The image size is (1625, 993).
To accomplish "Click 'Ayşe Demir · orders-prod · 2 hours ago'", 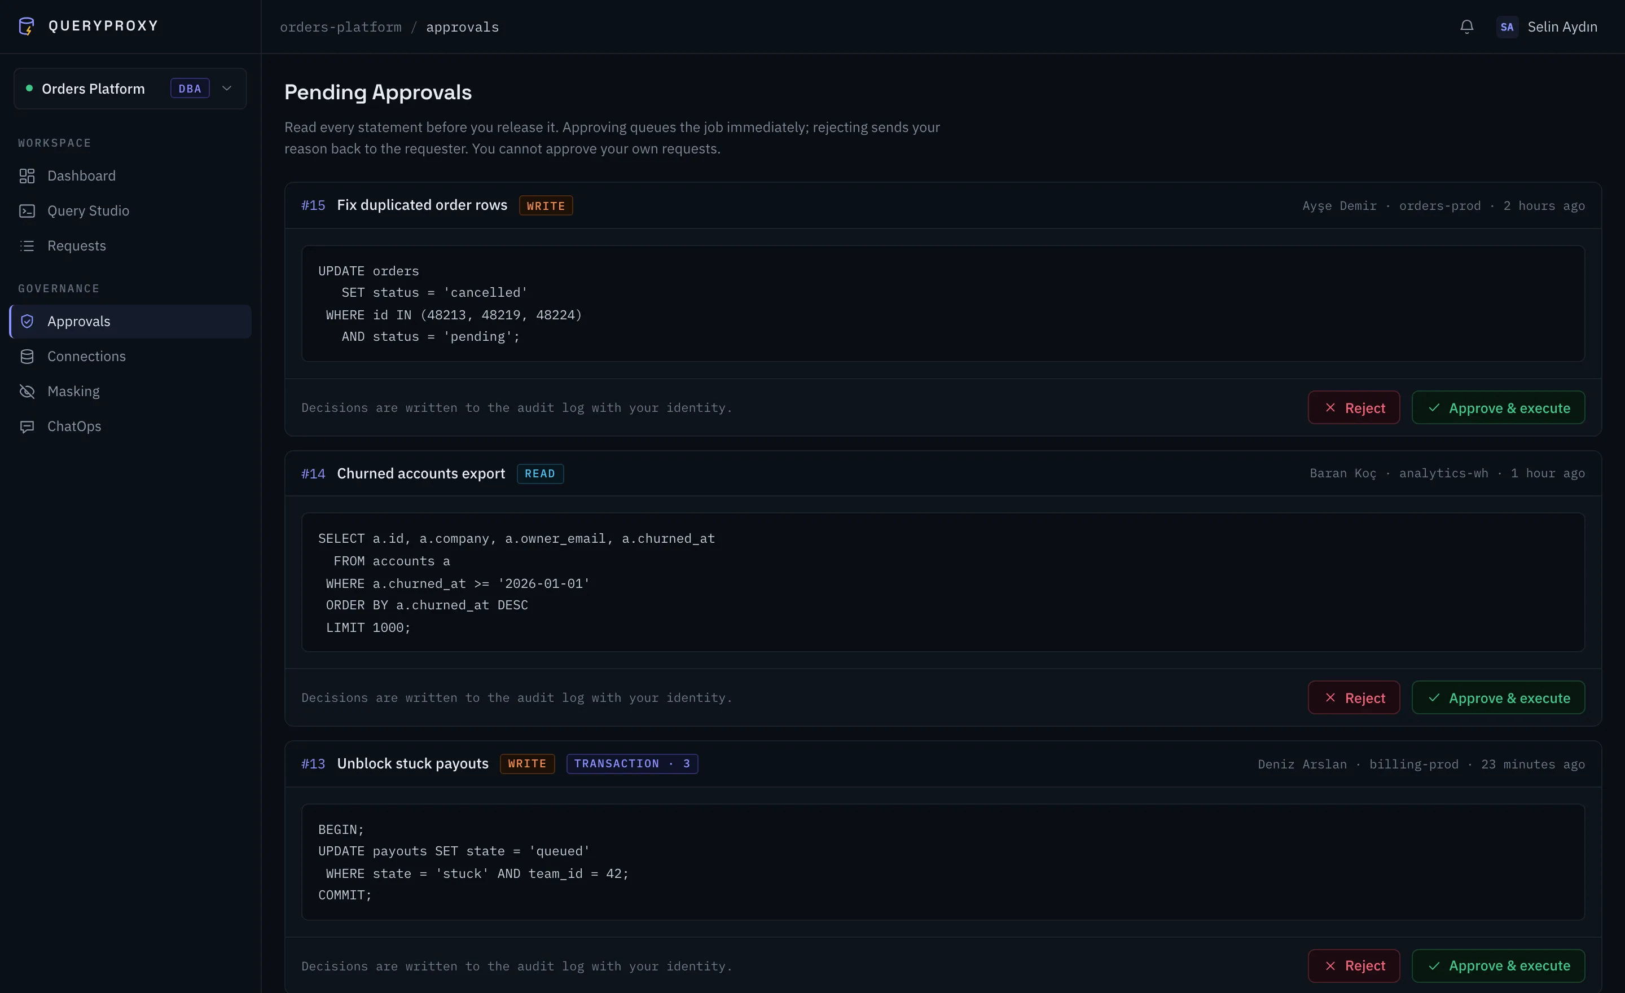I will pyautogui.click(x=1444, y=206).
